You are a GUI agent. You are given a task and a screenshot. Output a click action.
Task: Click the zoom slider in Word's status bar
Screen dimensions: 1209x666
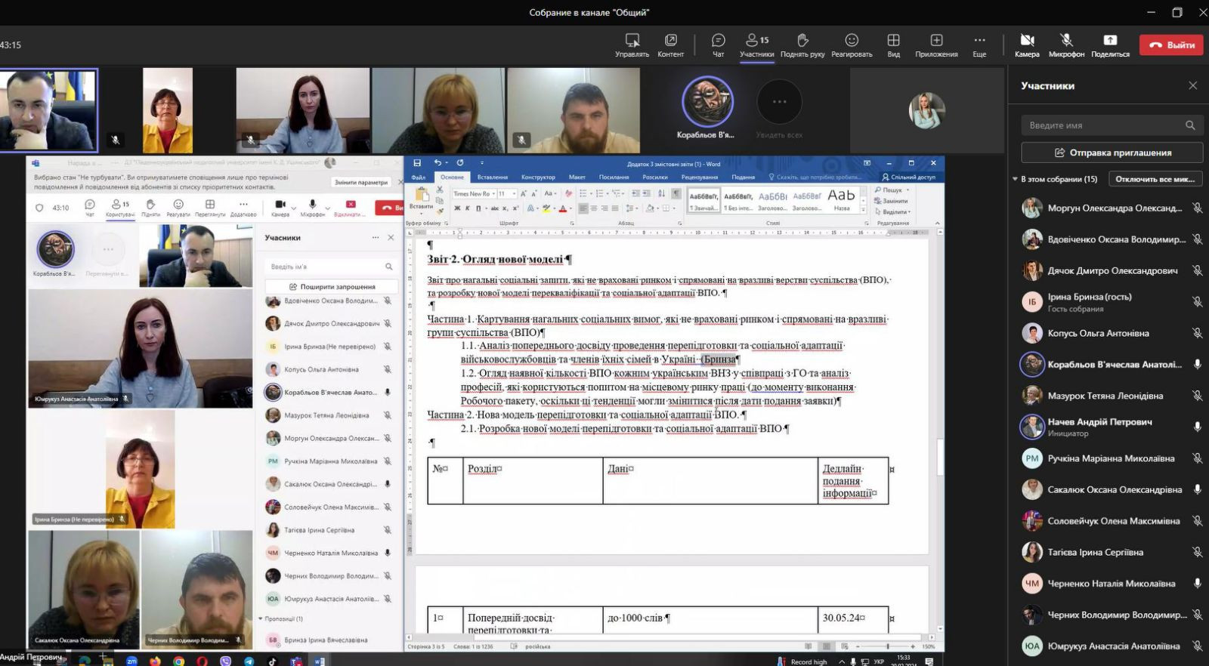[x=887, y=647]
